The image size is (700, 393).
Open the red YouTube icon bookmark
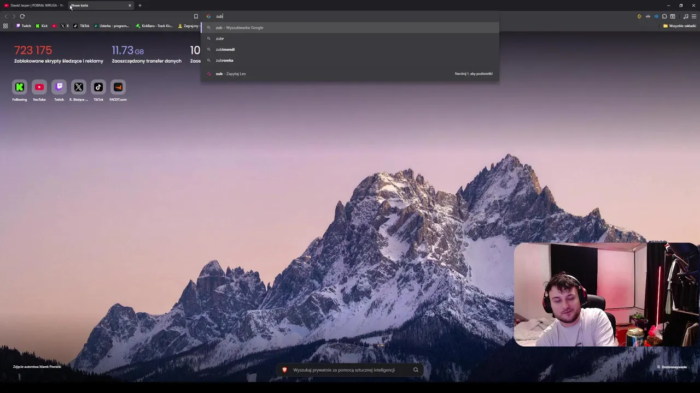(54, 26)
